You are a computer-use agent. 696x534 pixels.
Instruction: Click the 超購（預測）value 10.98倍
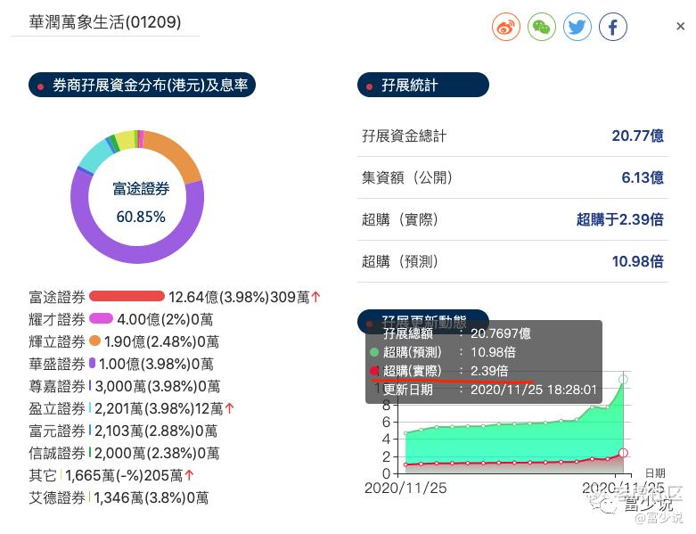coord(637,261)
